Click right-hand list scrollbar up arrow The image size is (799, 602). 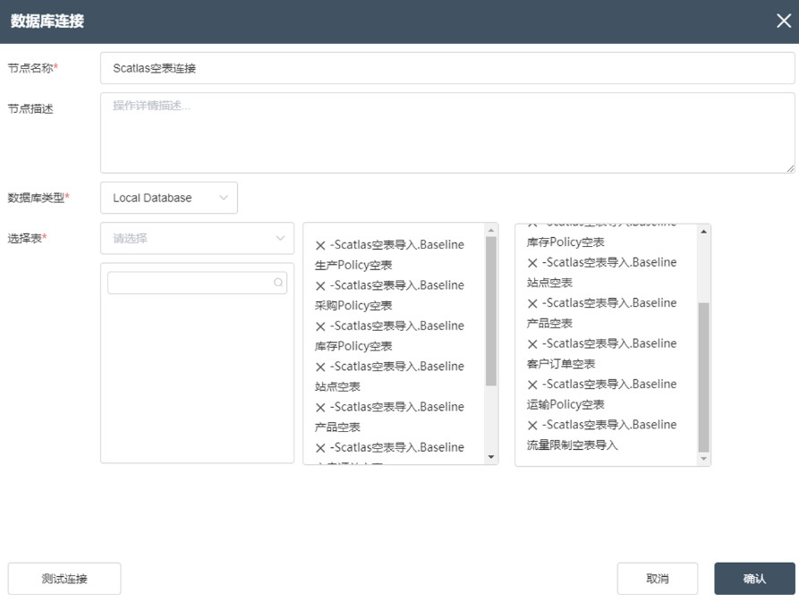coord(704,232)
